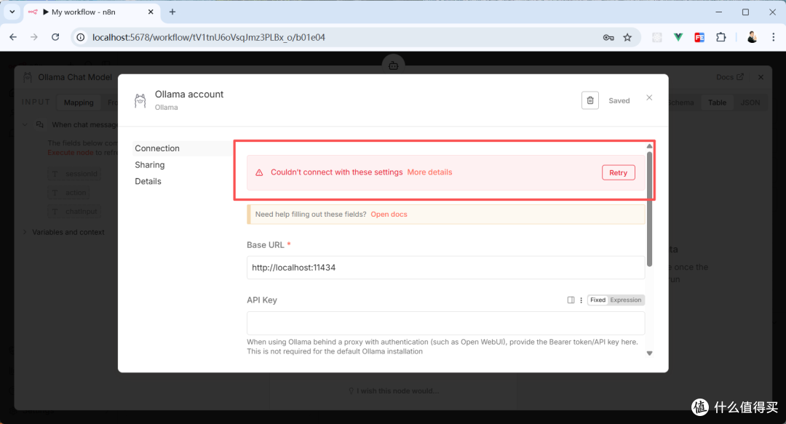Click the action field pill
Viewport: 786px width, 424px height.
point(69,193)
